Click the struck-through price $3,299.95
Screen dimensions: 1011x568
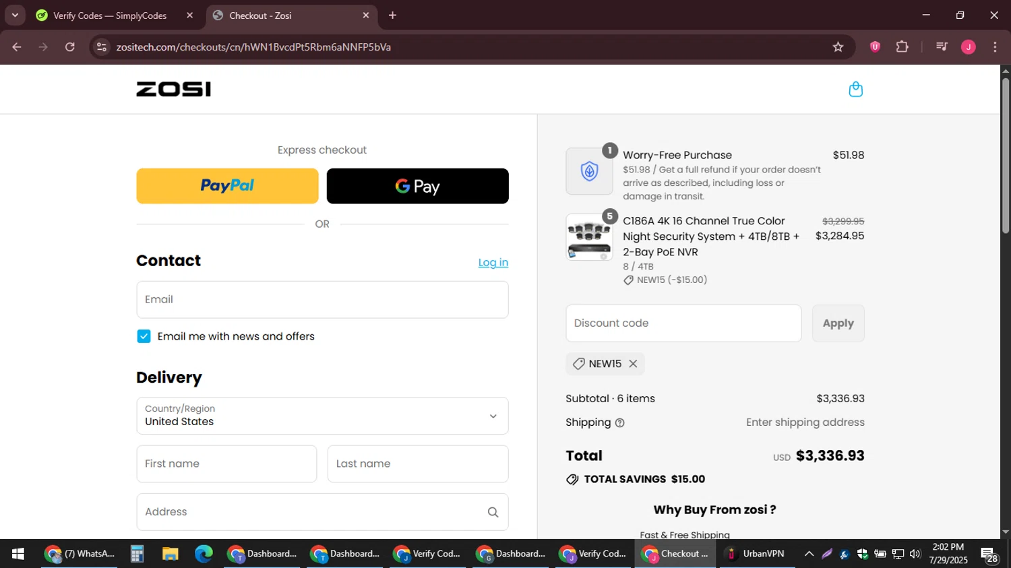[843, 221]
